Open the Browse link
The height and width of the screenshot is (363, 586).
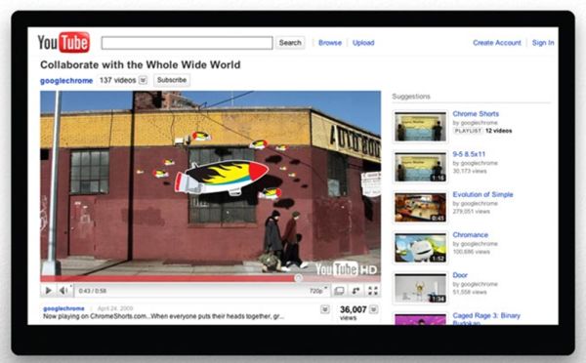[330, 43]
